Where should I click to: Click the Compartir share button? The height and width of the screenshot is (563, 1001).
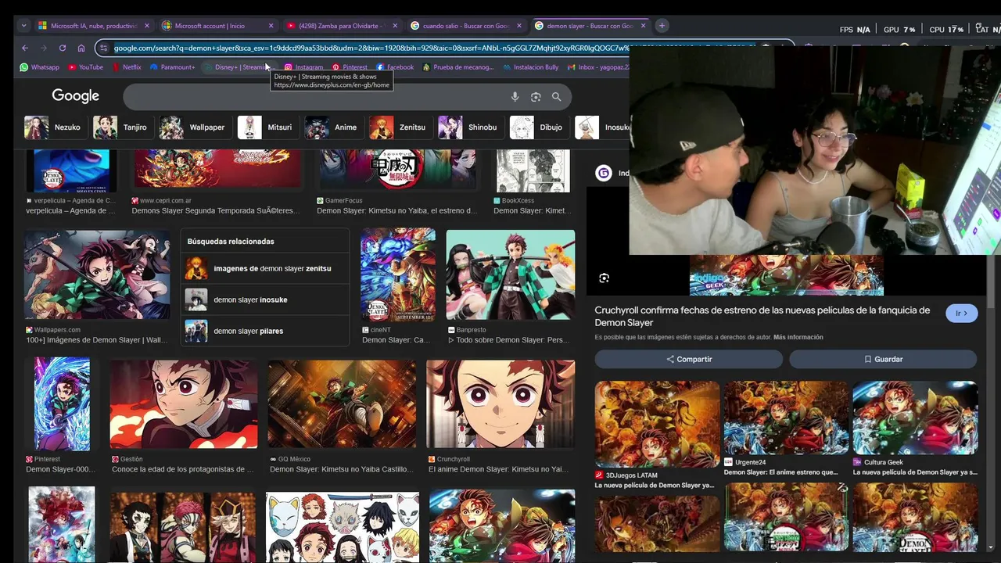[689, 359]
